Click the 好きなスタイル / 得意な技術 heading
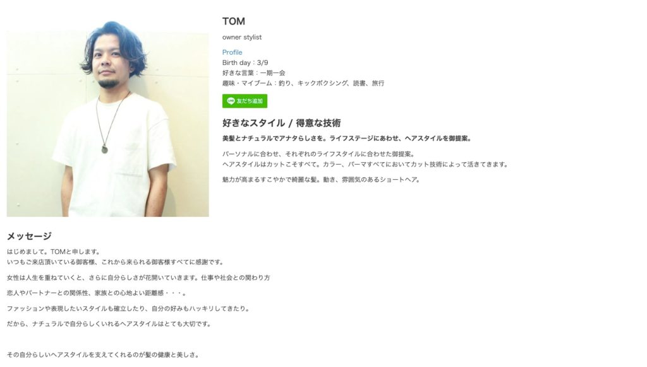Viewport: 647px width, 367px height. point(281,123)
